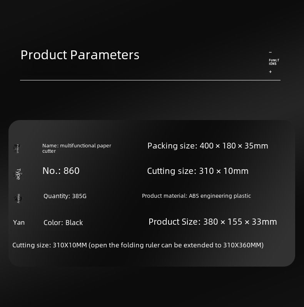Click the folding ruler cutting size note

[x=138, y=245]
